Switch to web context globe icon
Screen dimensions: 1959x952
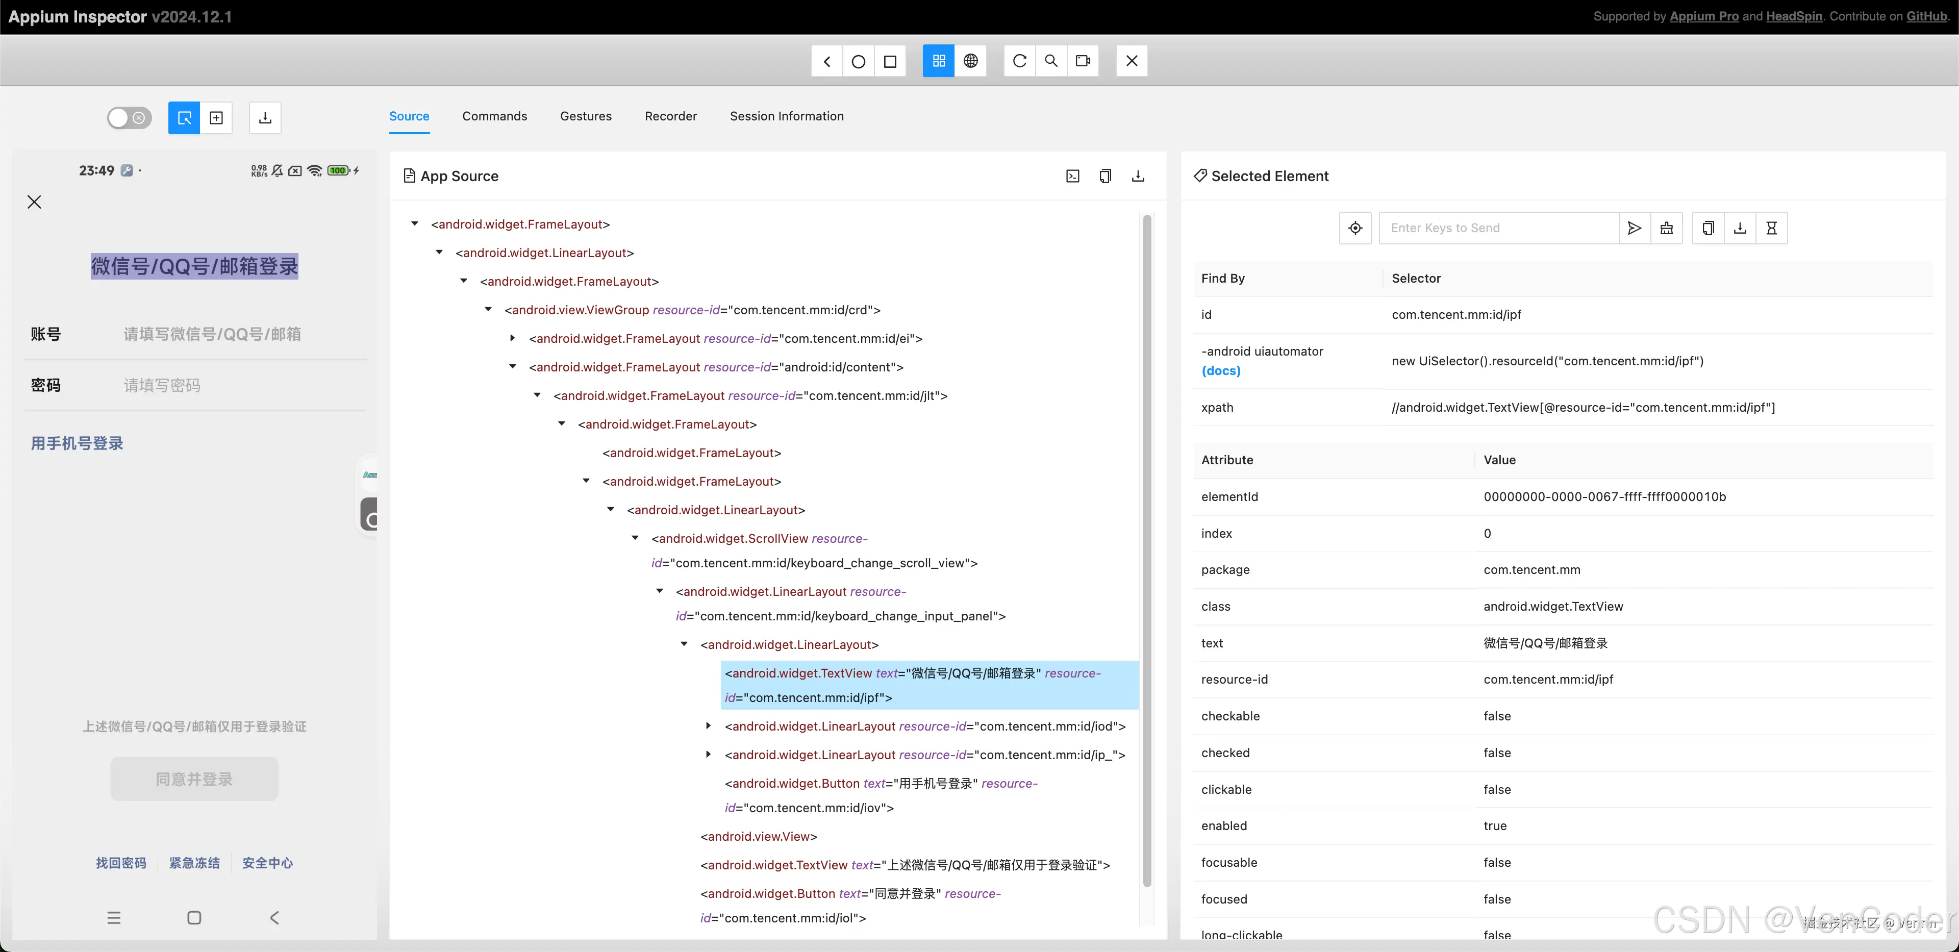971,61
